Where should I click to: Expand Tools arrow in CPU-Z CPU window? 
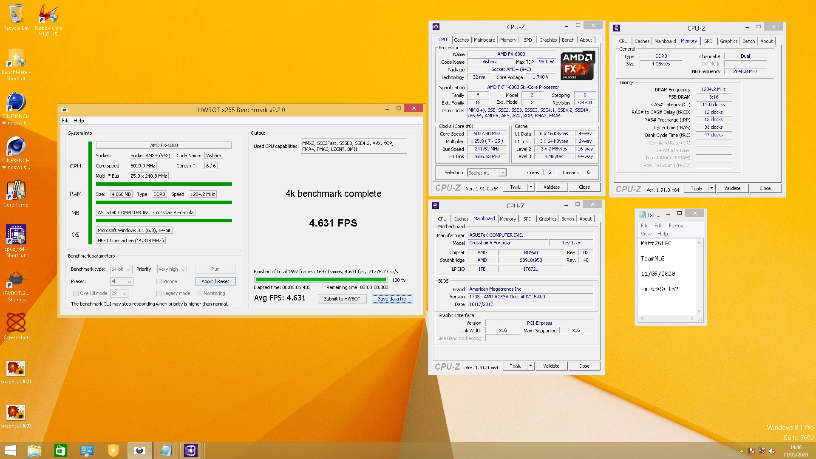(531, 187)
